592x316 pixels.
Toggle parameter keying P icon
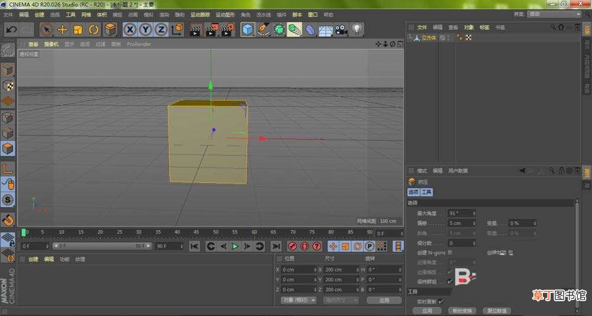(369, 247)
